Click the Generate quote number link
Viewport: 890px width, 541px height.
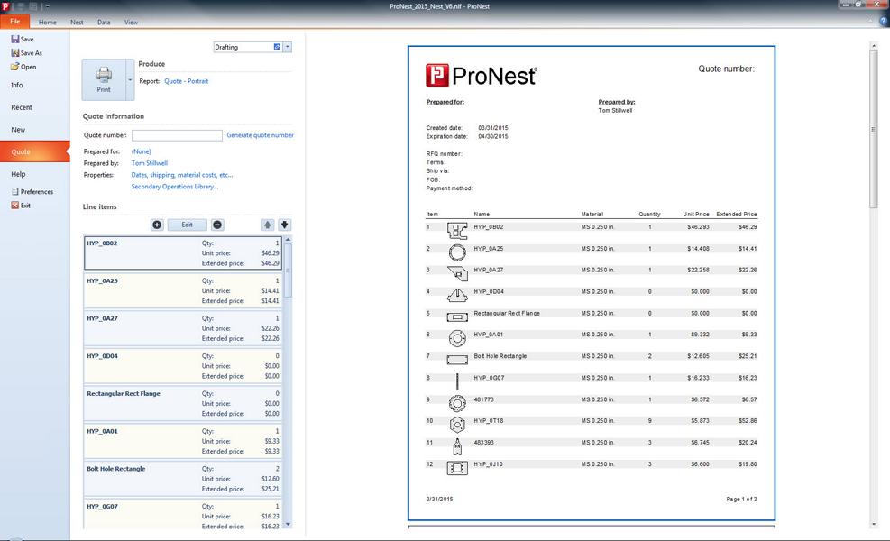tap(260, 135)
